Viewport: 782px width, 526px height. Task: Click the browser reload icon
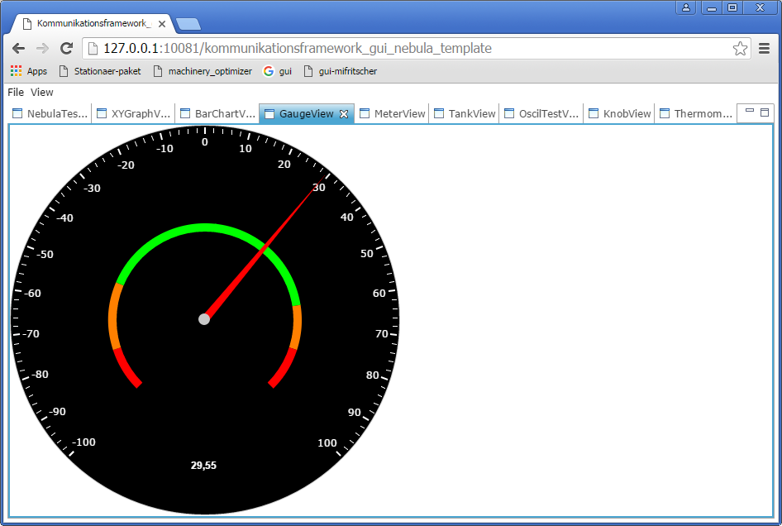67,49
